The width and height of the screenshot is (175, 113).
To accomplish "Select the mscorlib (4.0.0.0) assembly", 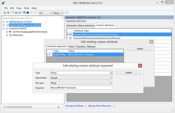I will tap(18, 28).
